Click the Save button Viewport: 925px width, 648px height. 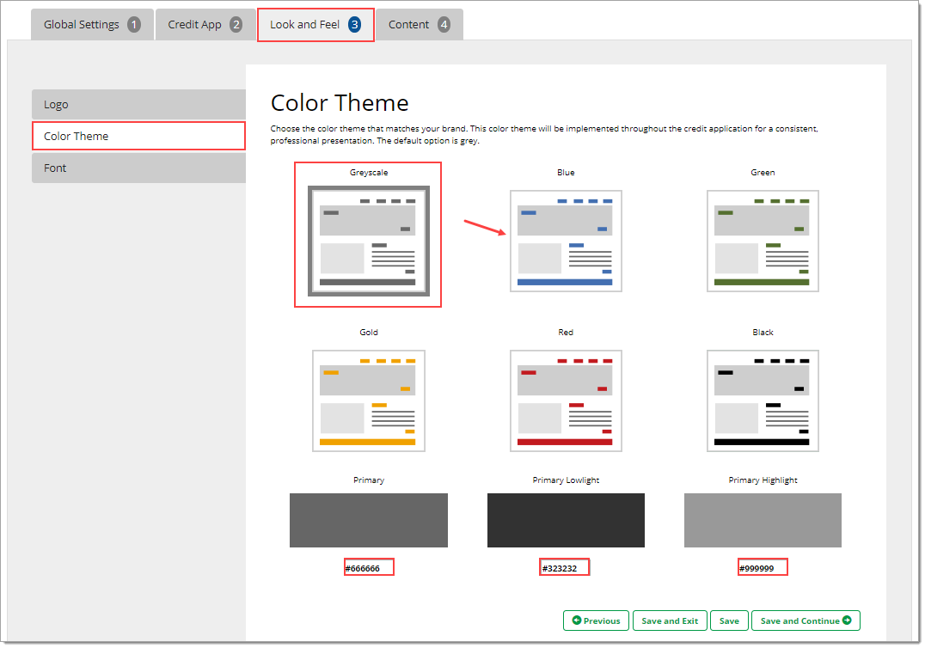[x=729, y=620]
